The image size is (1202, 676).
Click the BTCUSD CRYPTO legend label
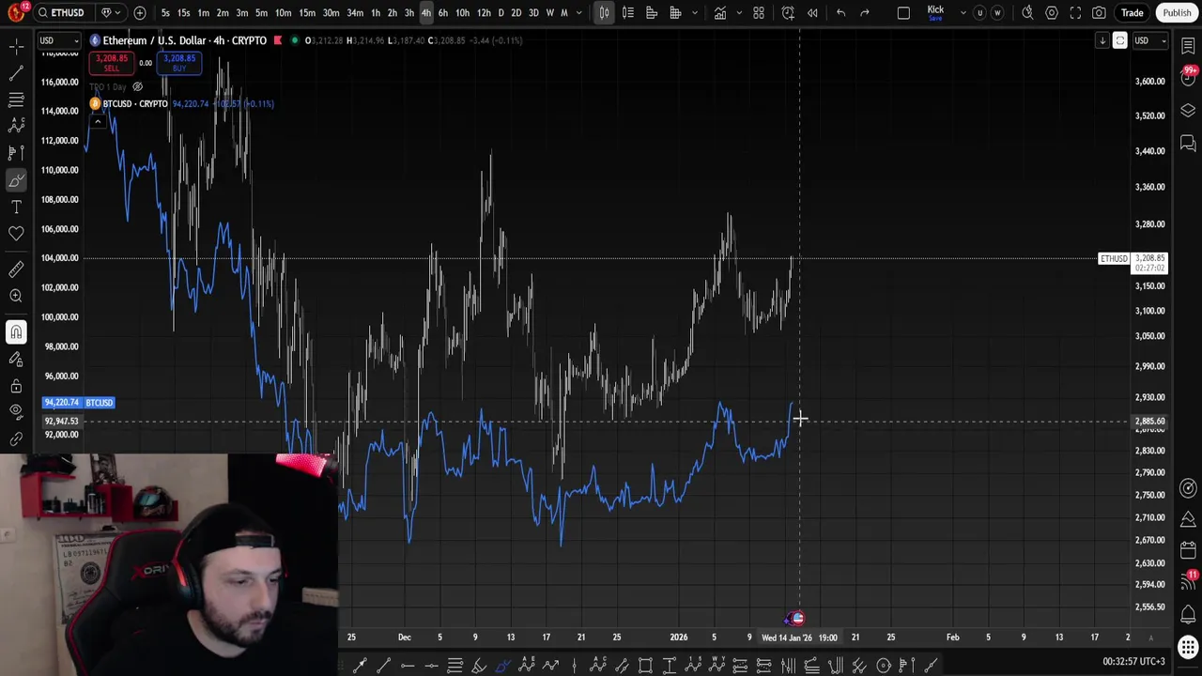[x=137, y=104]
